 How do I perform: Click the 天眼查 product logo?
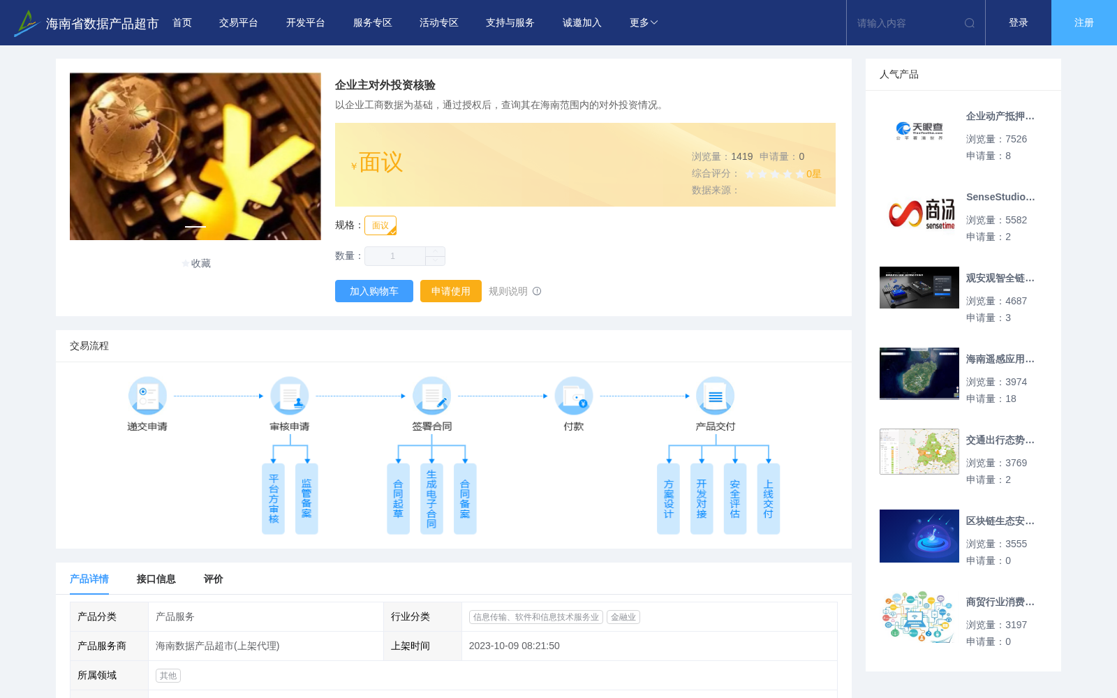click(x=919, y=131)
